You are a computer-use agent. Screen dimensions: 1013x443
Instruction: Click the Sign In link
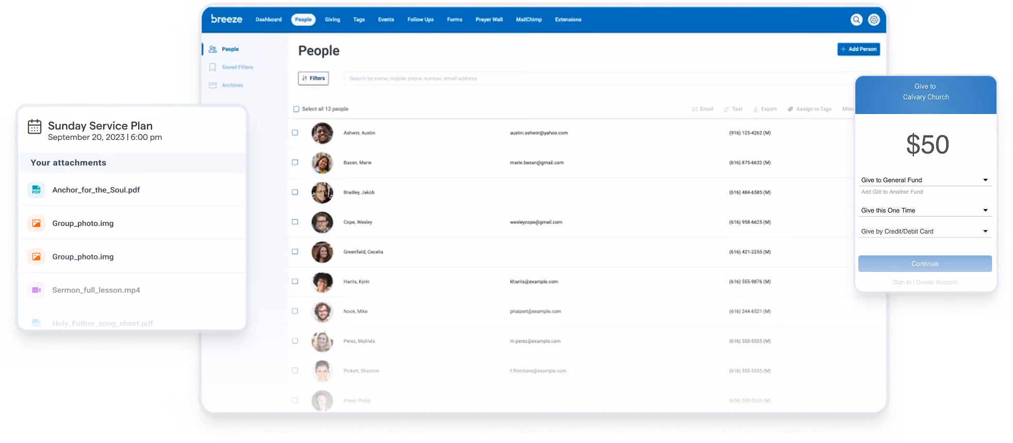click(x=902, y=282)
